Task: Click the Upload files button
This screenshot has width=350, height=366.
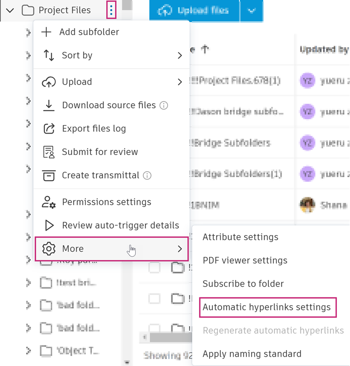Action: pyautogui.click(x=194, y=10)
